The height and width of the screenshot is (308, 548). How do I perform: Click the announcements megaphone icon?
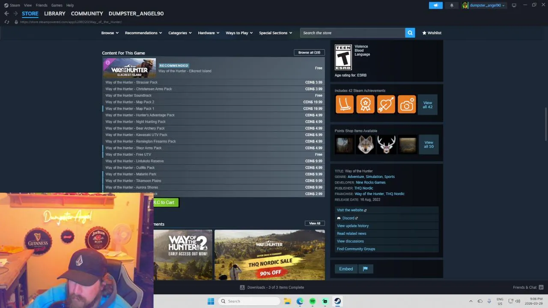tap(435, 5)
